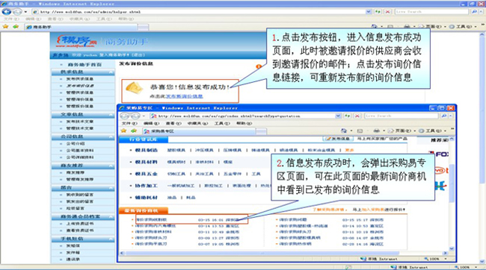Select the 采购易专区 browser tab
This screenshot has width=486, height=270.
[199, 131]
